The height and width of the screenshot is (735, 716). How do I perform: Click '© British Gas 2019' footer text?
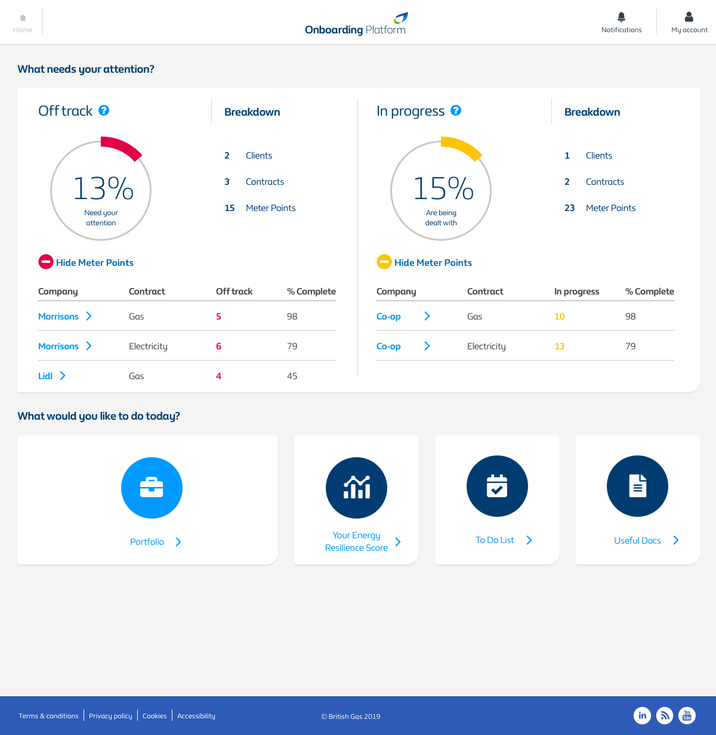tap(351, 717)
